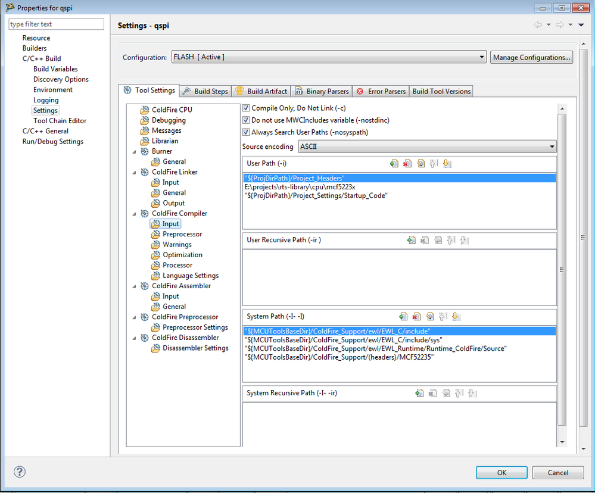595x493 pixels.
Task: Toggle Compile Only, Do Not Link (-c)
Action: point(246,108)
